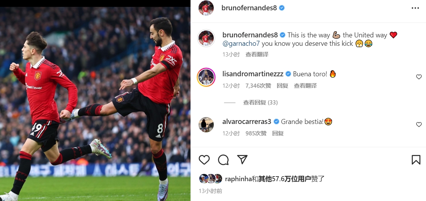The height and width of the screenshot is (201, 426).
Task: Open the three-dot more options menu
Action: (415, 8)
